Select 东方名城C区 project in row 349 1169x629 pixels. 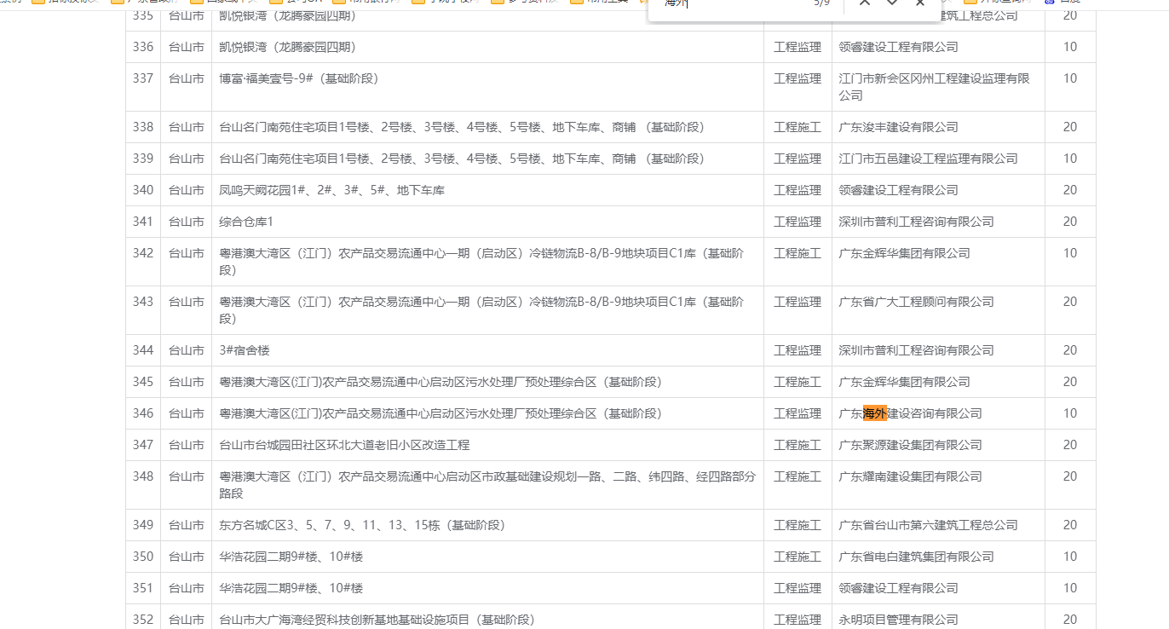click(362, 525)
